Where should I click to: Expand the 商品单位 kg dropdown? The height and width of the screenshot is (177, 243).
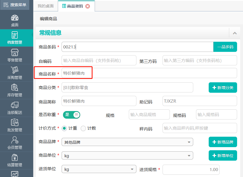127,155
